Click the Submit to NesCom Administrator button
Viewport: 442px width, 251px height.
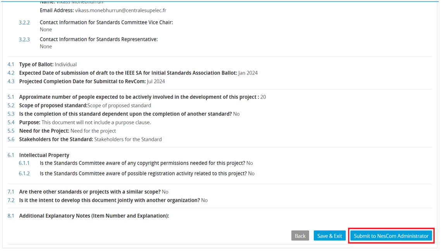pyautogui.click(x=391, y=236)
